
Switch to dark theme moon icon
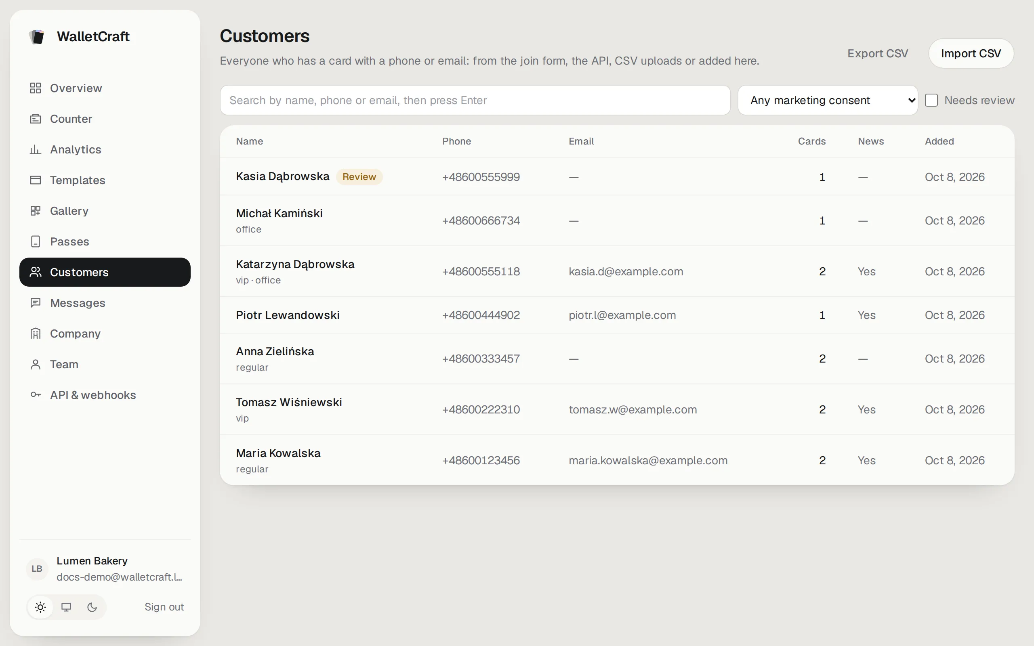[x=92, y=607]
